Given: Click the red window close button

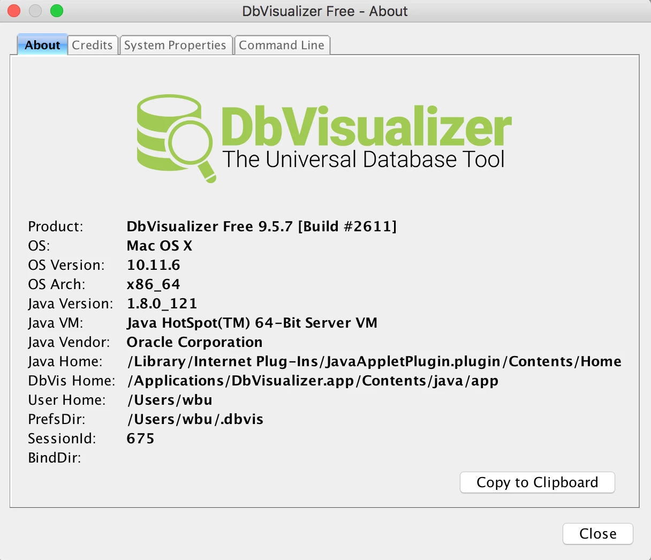Looking at the screenshot, I should click(x=14, y=11).
